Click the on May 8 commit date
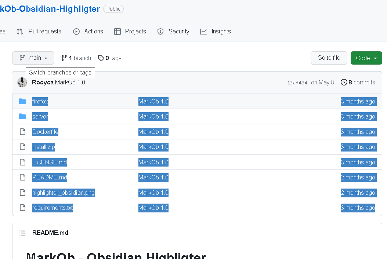Image resolution: width=387 pixels, height=259 pixels. tap(322, 83)
